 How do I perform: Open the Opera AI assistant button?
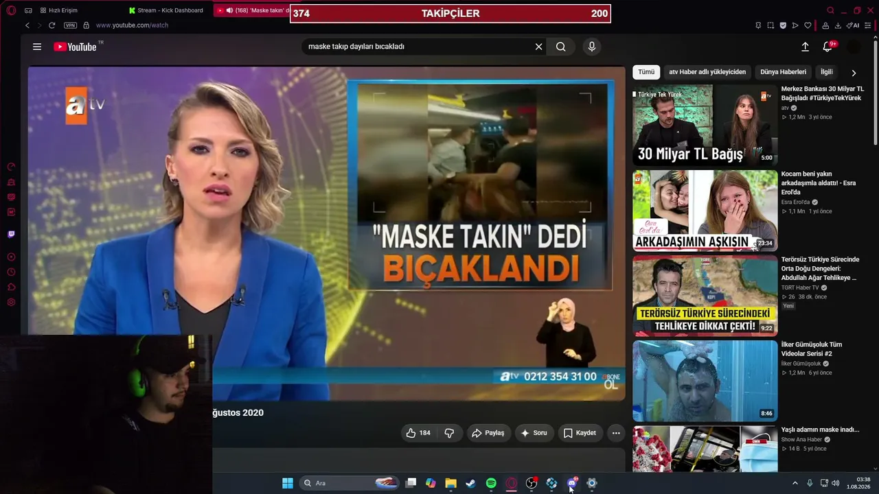pyautogui.click(x=853, y=25)
